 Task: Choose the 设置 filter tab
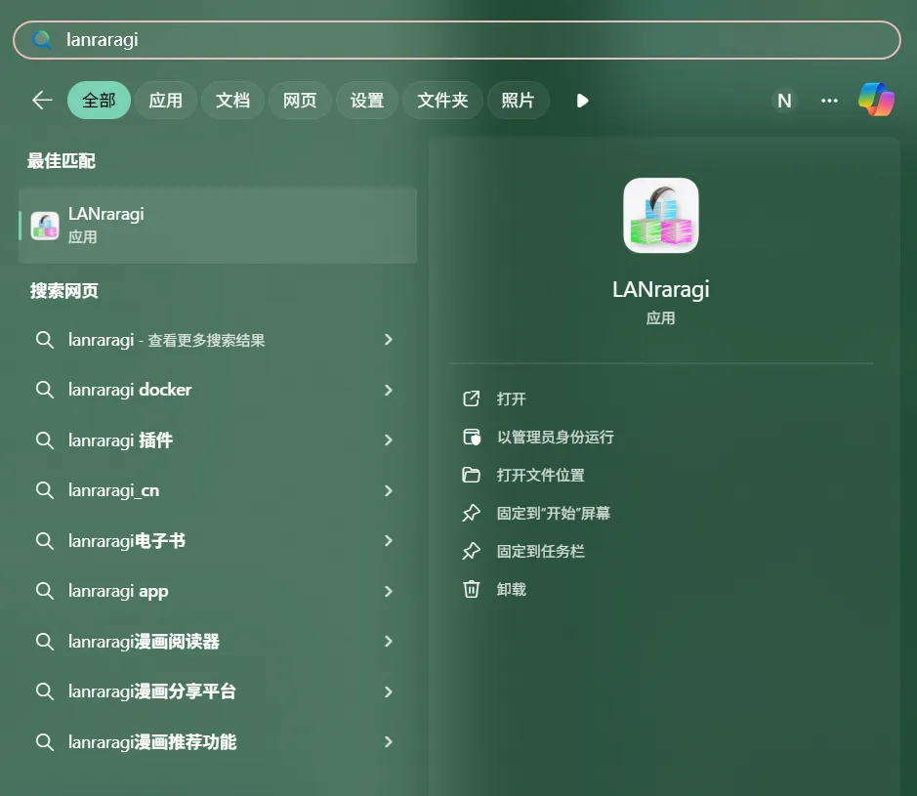pyautogui.click(x=366, y=100)
